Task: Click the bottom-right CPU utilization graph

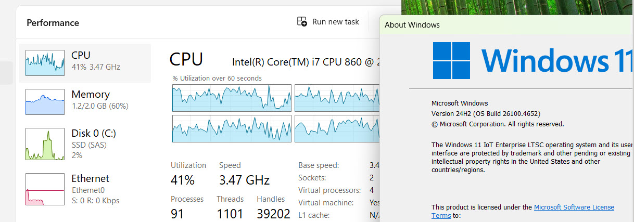Action: (x=337, y=128)
